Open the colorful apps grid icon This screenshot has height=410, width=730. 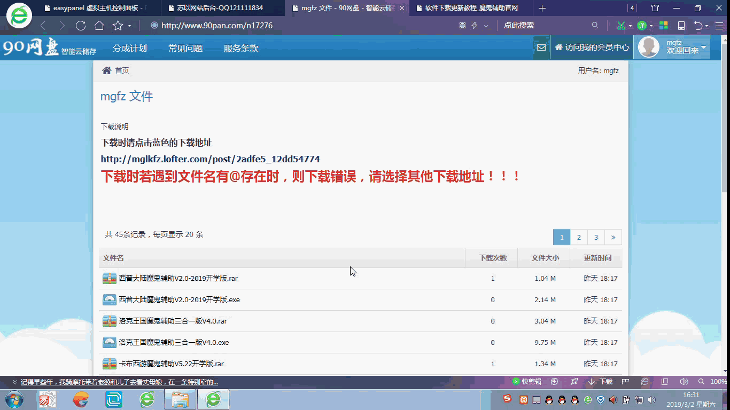(663, 26)
